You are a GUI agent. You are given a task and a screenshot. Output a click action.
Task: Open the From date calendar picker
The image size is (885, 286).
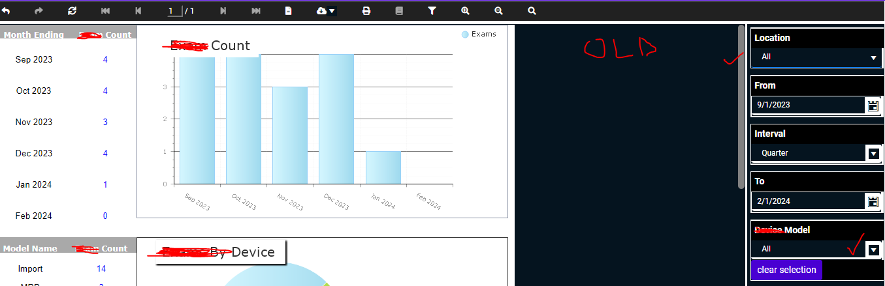pyautogui.click(x=873, y=106)
